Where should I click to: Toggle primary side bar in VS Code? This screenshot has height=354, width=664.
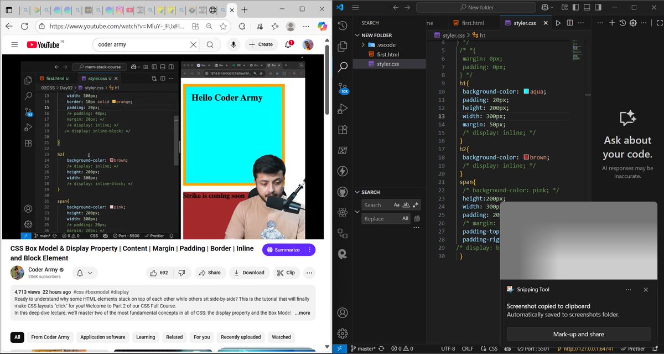click(x=575, y=8)
